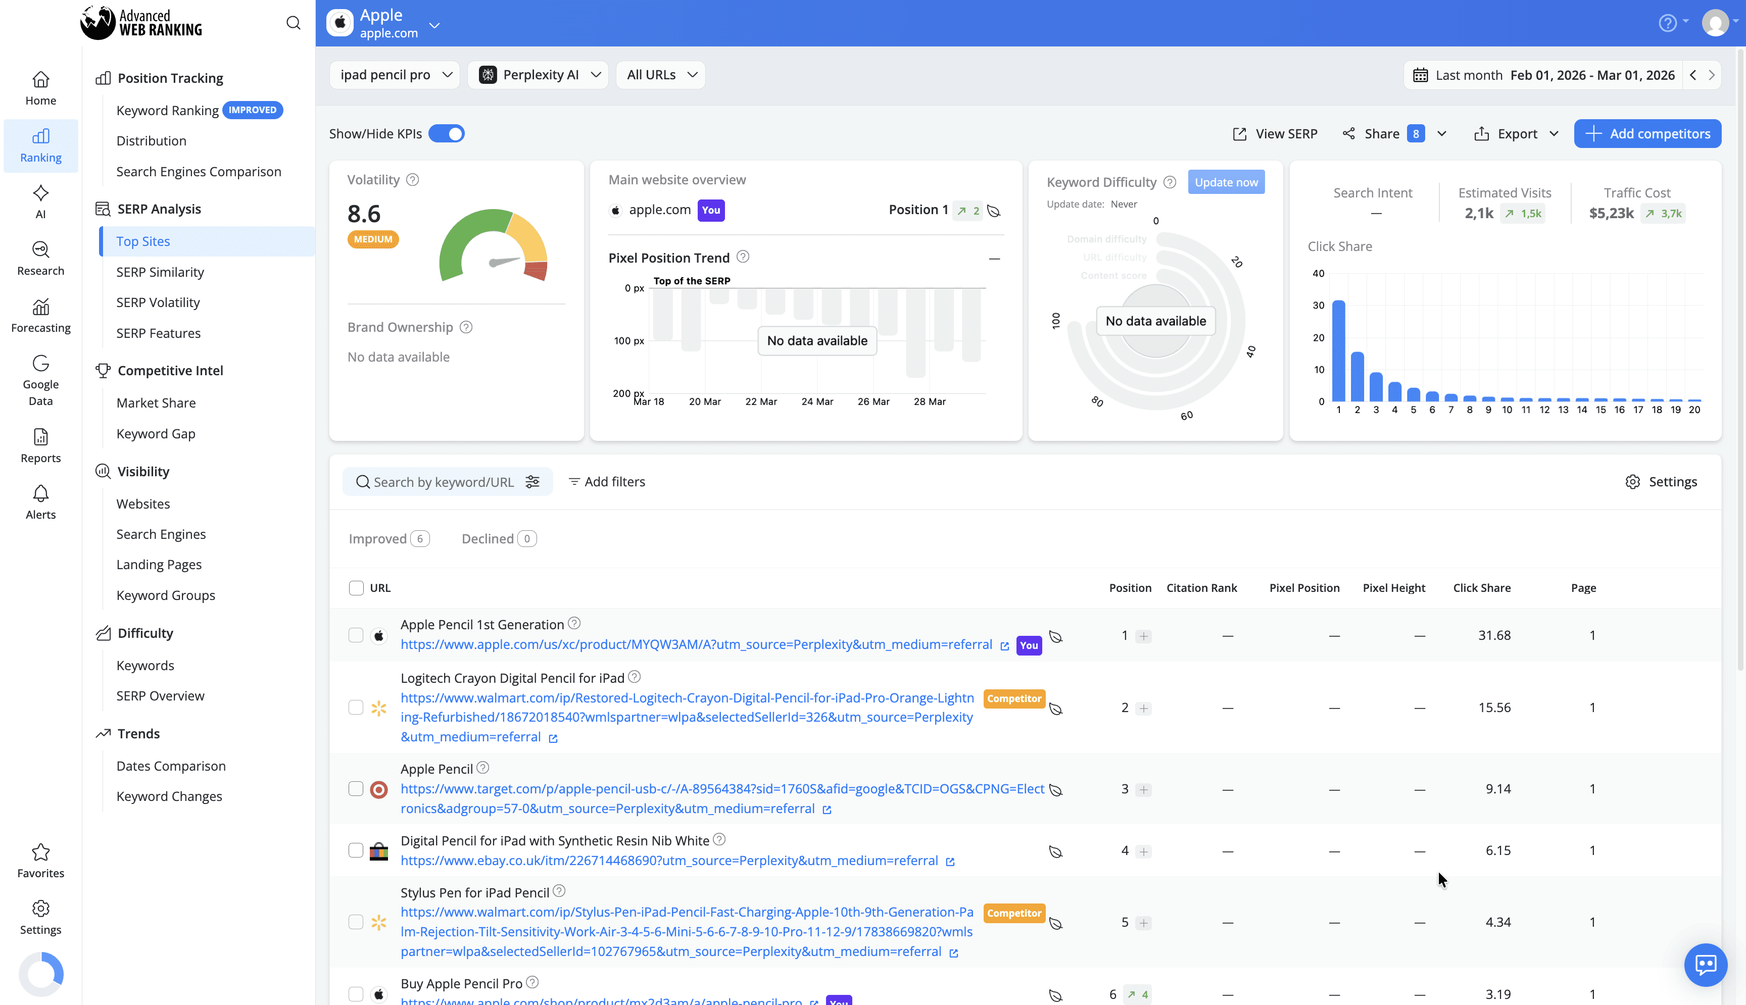Select the URL header checkbox
This screenshot has height=1005, width=1746.
(356, 587)
